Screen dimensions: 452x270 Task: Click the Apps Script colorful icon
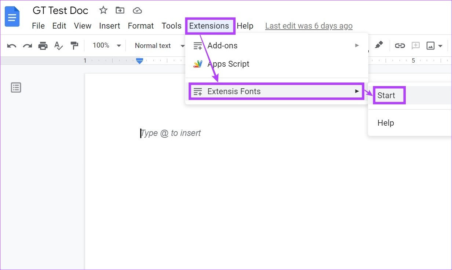point(198,64)
